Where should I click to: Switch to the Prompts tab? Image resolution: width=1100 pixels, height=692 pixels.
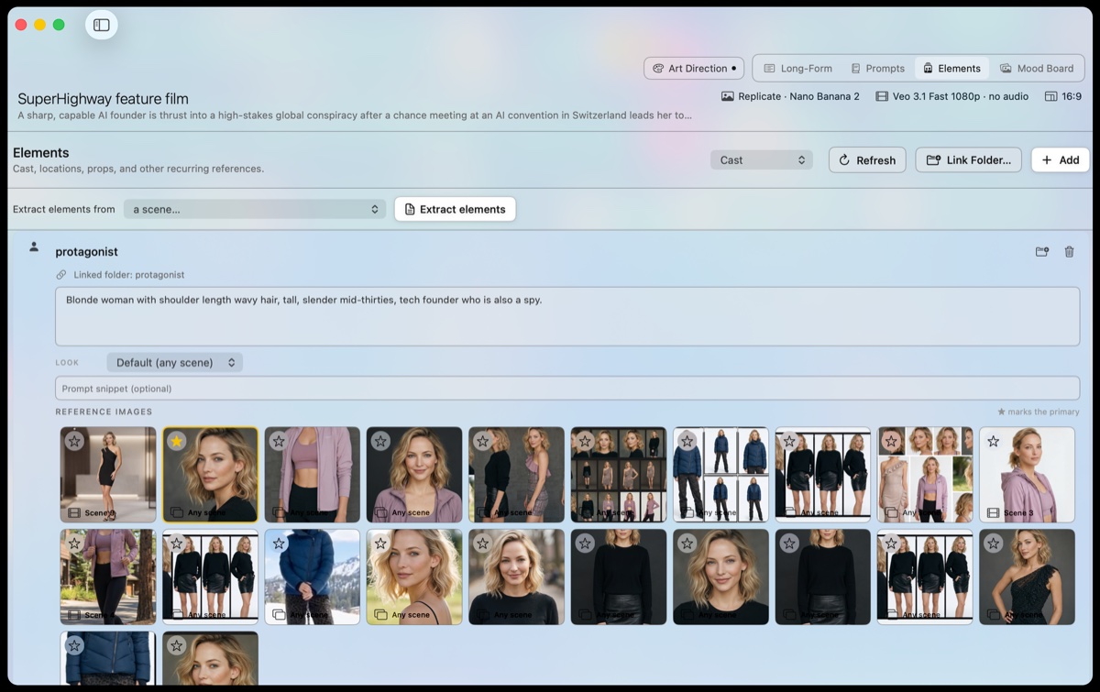click(x=877, y=68)
